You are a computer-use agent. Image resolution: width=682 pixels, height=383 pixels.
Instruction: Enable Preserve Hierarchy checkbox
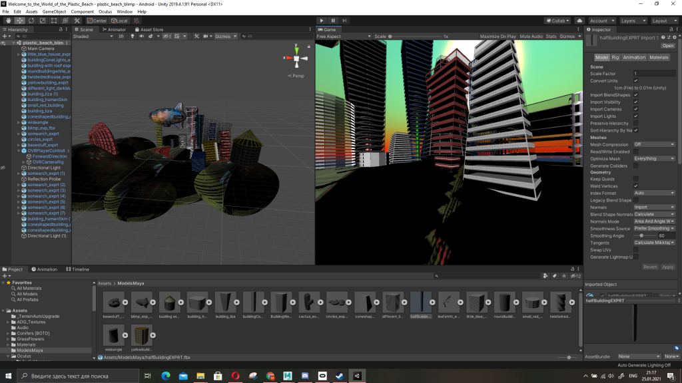pyautogui.click(x=636, y=123)
